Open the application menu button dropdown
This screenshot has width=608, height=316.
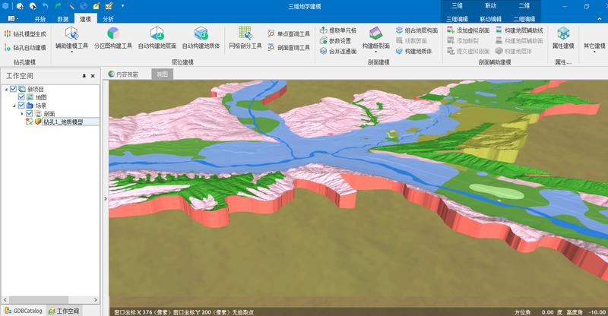13,19
